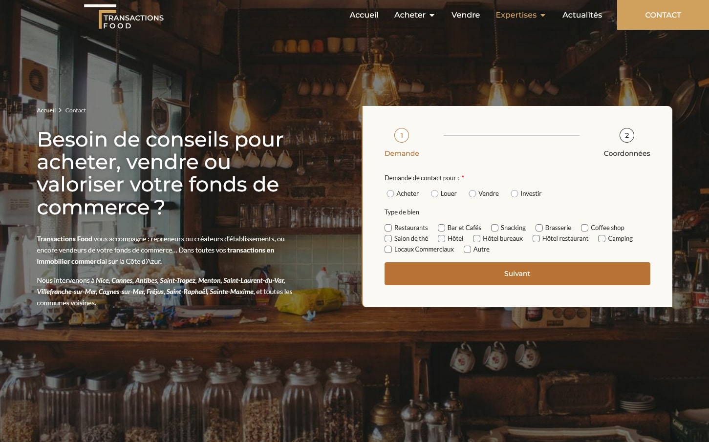Click step 2 Coordonnées circle
Viewport: 709px width, 442px height.
point(627,135)
